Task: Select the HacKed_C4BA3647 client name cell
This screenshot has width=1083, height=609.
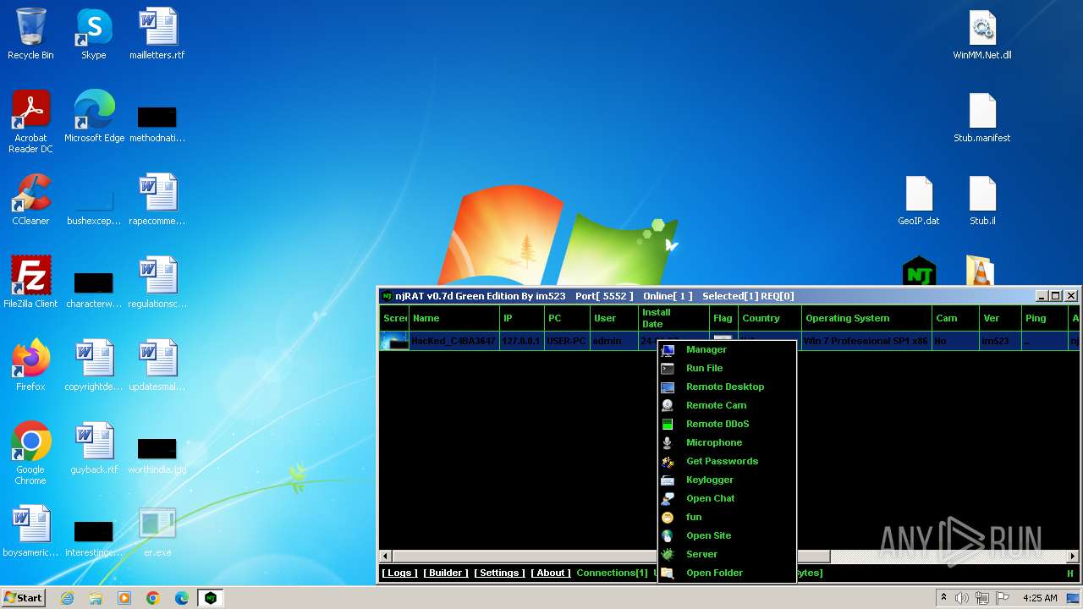Action: pyautogui.click(x=454, y=341)
